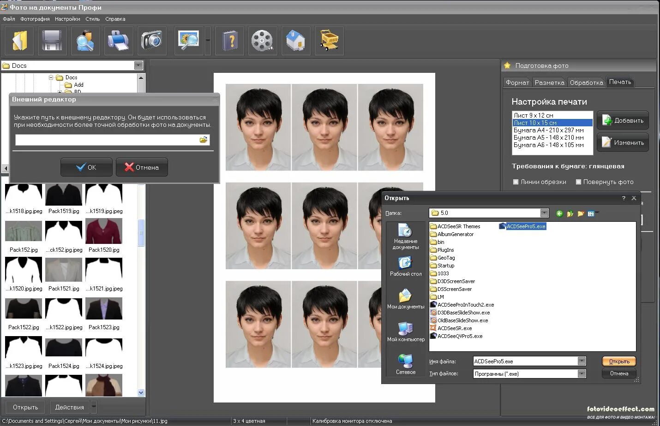The width and height of the screenshot is (660, 426).
Task: Open Мой компьютер in the places bar
Action: 406,331
